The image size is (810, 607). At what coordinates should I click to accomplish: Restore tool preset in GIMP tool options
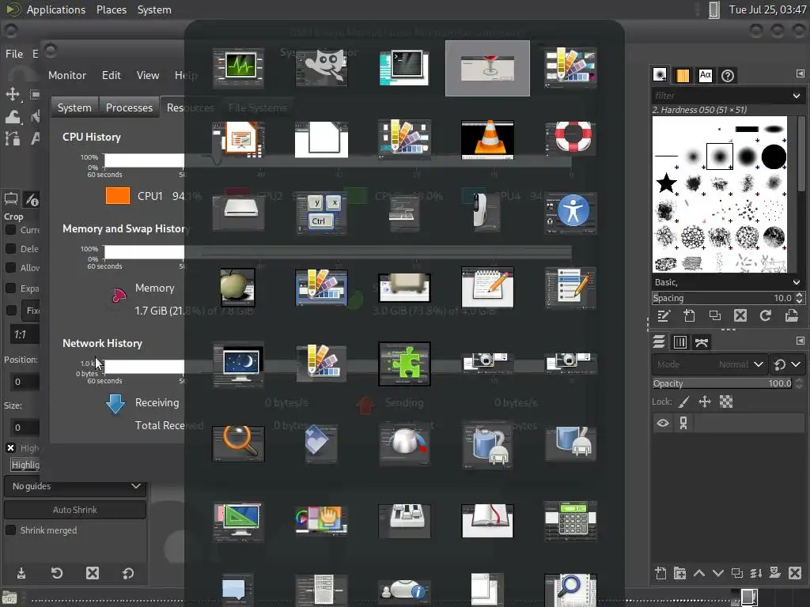click(x=57, y=573)
